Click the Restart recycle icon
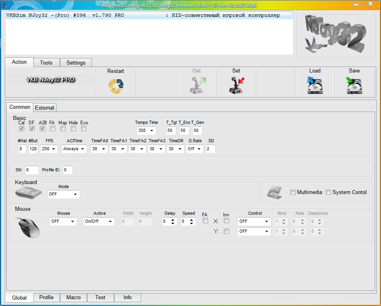Viewport: 381px width, 306px height. [116, 86]
